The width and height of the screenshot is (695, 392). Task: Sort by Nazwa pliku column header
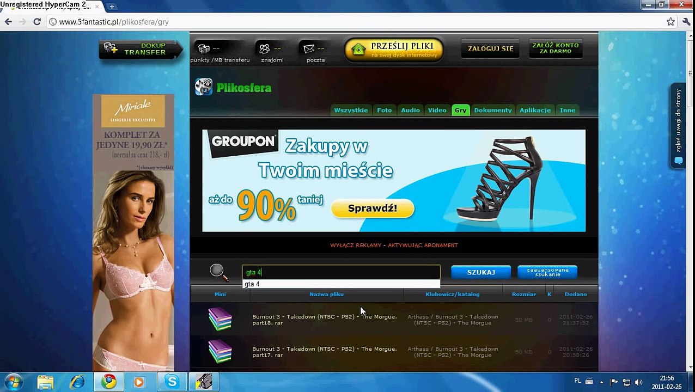pos(326,294)
